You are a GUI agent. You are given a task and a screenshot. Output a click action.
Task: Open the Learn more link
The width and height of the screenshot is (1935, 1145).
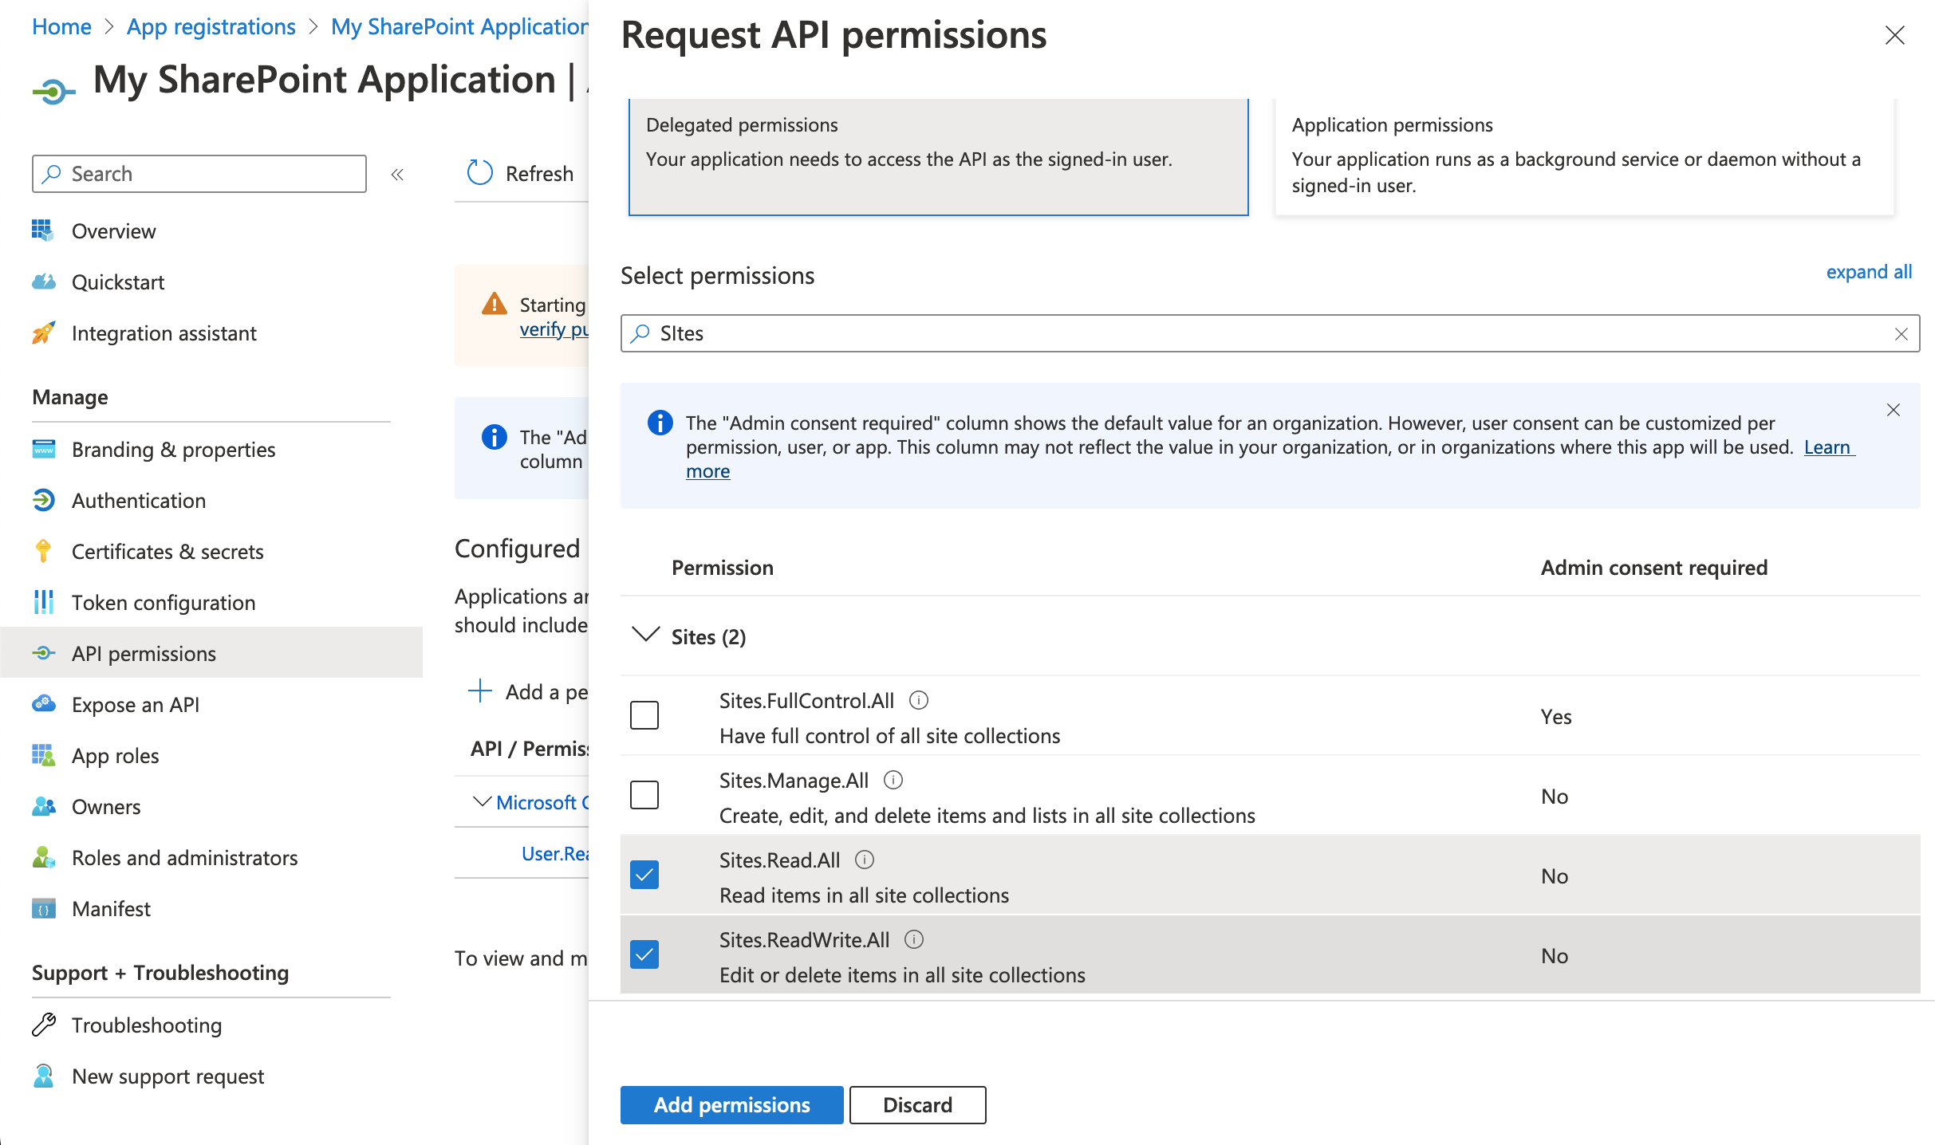(1827, 447)
